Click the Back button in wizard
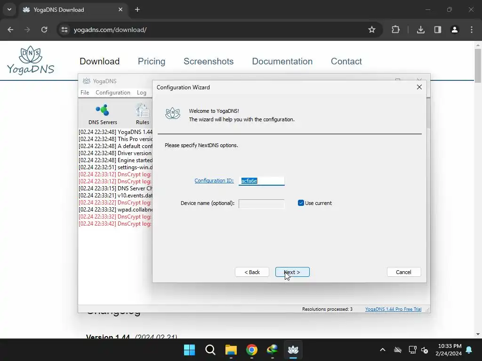This screenshot has height=361, width=482. point(252,272)
